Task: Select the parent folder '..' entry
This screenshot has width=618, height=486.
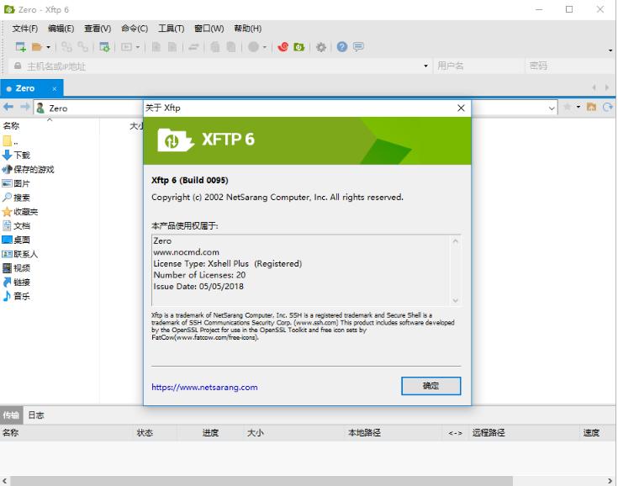Action: (10, 140)
